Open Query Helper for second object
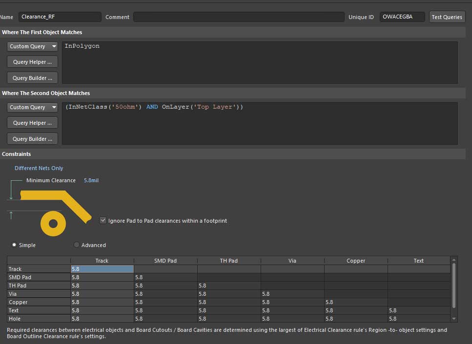Image resolution: width=472 pixels, height=344 pixels. click(32, 123)
